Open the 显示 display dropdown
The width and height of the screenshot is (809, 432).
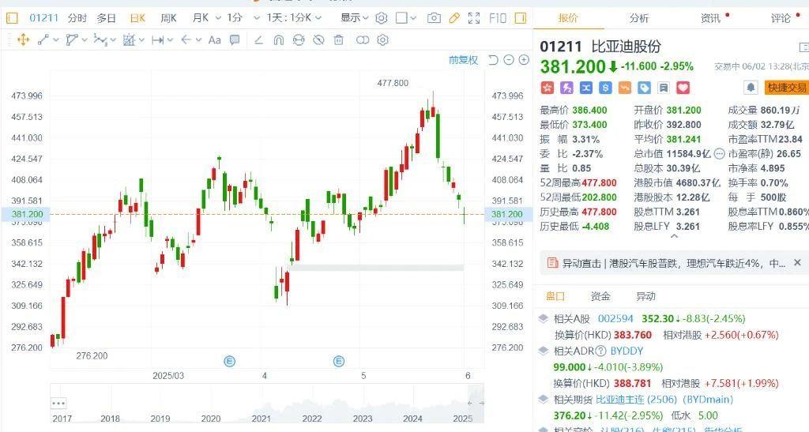click(354, 17)
